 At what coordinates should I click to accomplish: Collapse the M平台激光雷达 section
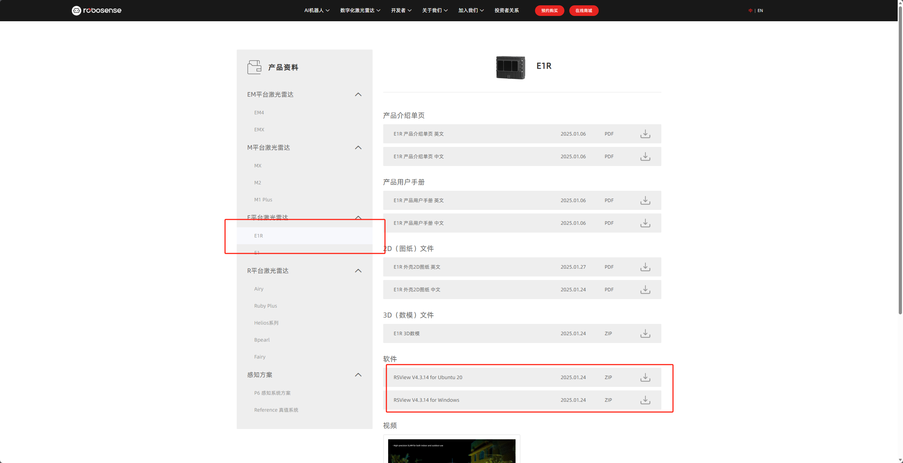click(x=358, y=148)
